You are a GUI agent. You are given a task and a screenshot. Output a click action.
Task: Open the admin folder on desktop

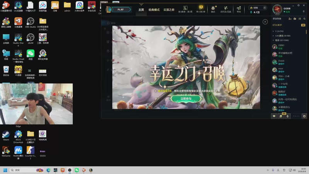pos(67,7)
